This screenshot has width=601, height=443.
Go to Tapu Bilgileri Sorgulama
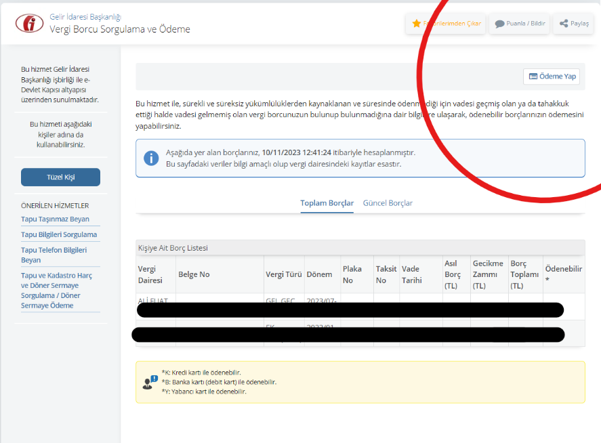tap(59, 235)
